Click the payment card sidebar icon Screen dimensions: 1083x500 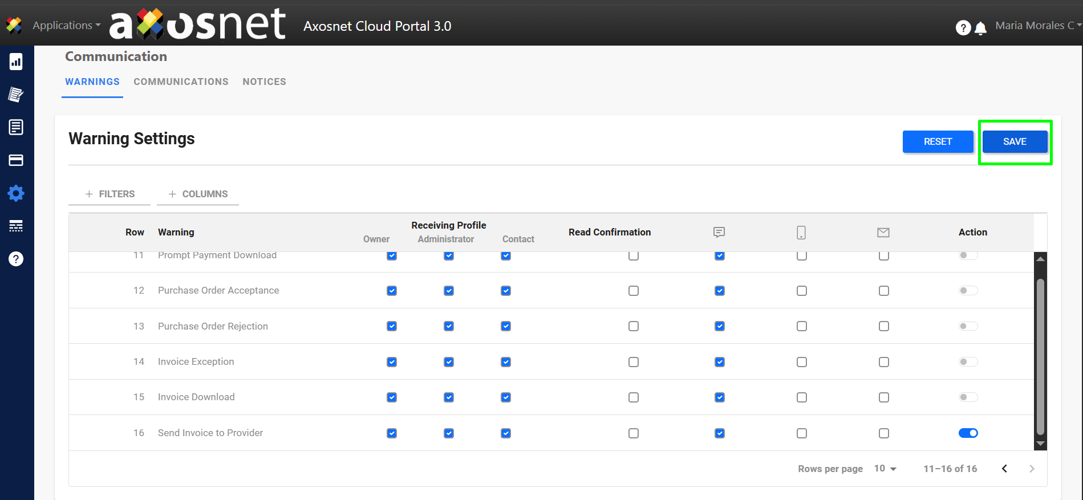click(16, 160)
